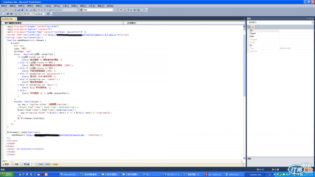This screenshot has height=177, width=315.
Task: Select the head tag navigator button
Action: 48,164
